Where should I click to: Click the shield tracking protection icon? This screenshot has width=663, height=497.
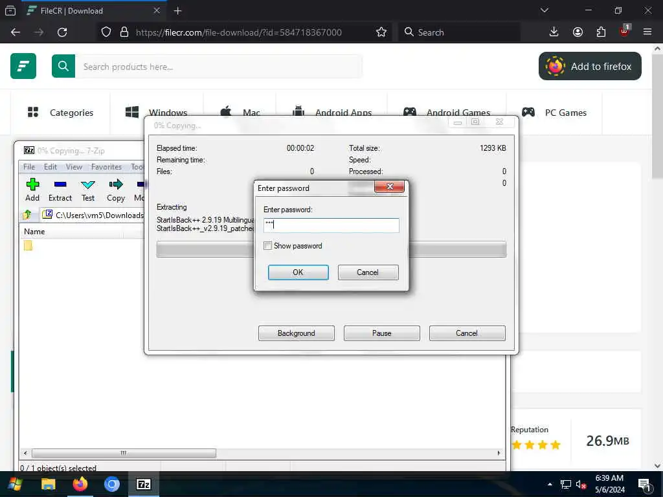[106, 32]
